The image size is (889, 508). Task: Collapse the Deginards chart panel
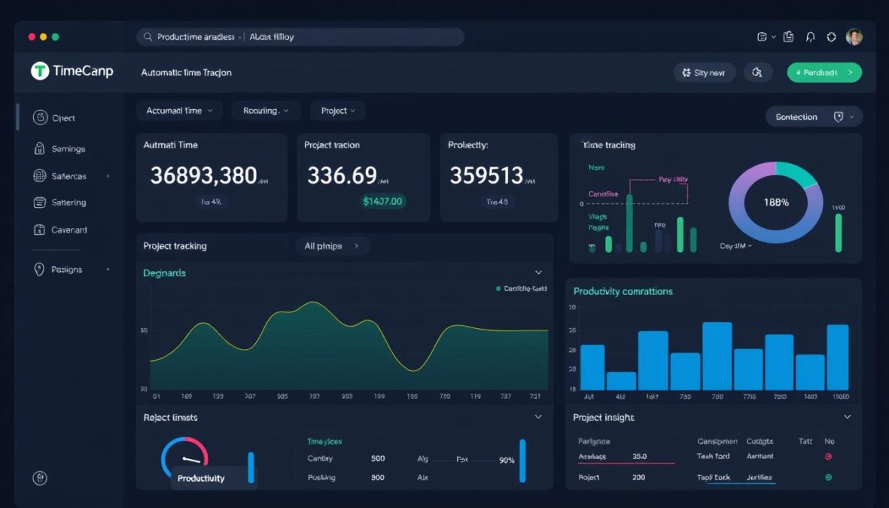point(538,272)
